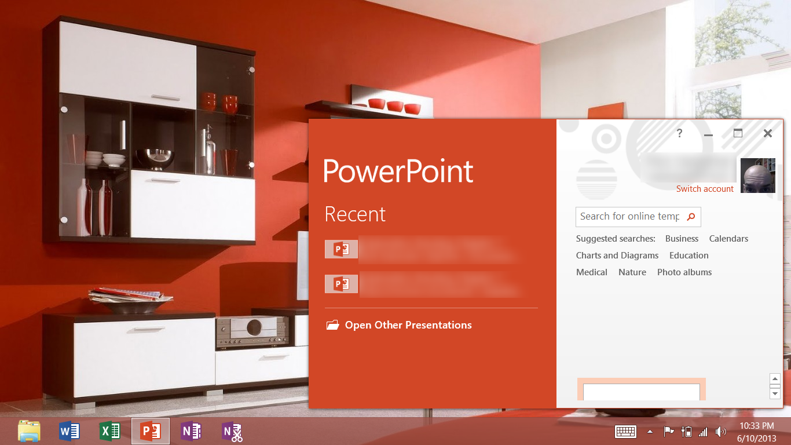Choose Charts and Diagrams suggested search
The width and height of the screenshot is (791, 445).
617,256
